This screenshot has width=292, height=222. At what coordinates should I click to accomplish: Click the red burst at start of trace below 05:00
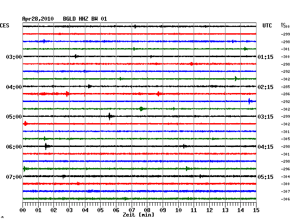click(x=25, y=124)
